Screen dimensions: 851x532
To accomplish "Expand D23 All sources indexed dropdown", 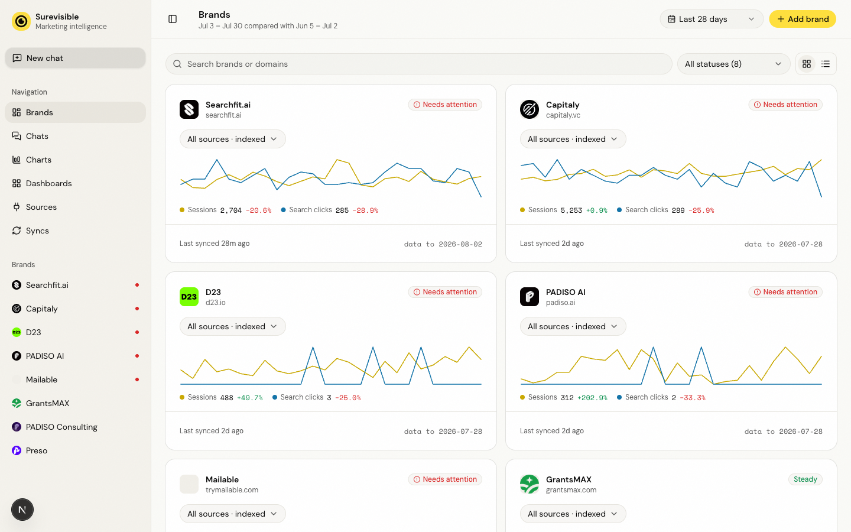I will click(x=233, y=326).
